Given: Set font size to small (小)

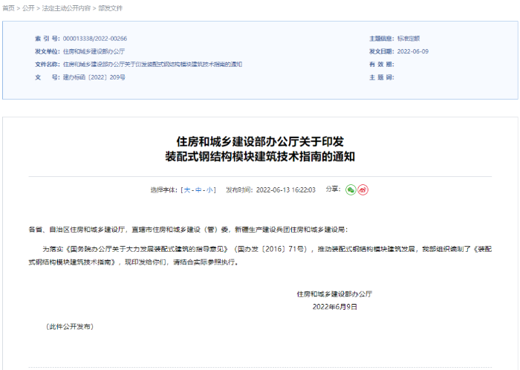Looking at the screenshot, I should click(209, 190).
